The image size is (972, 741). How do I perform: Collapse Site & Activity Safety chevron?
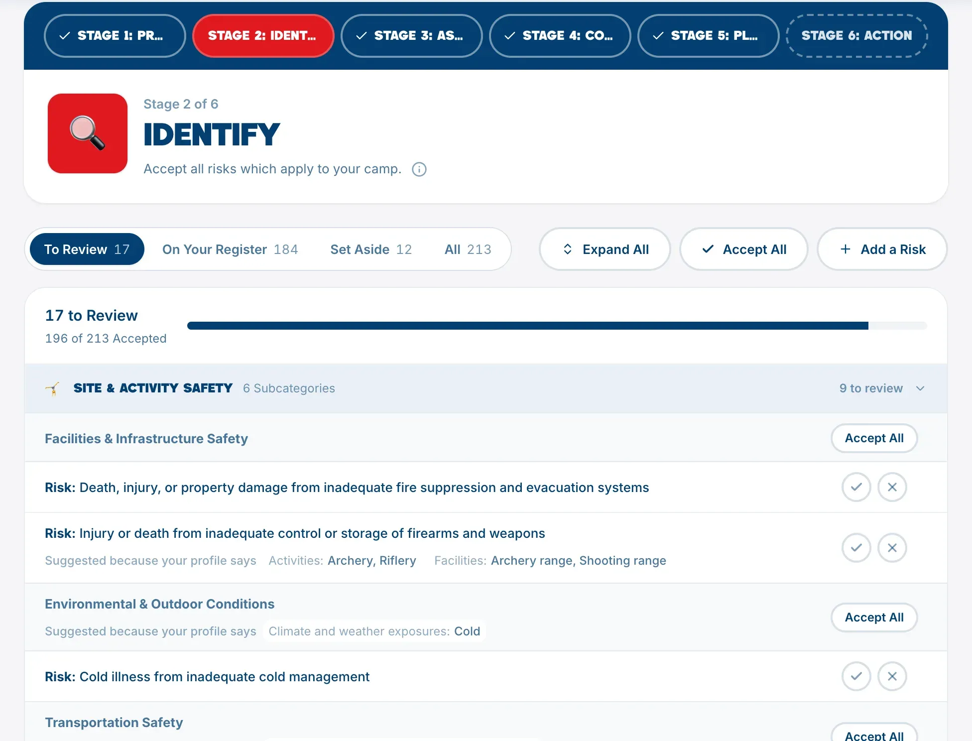point(920,388)
